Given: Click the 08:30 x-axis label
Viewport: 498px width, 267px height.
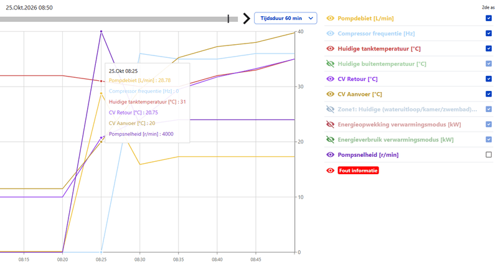Looking at the screenshot, I should (139, 260).
